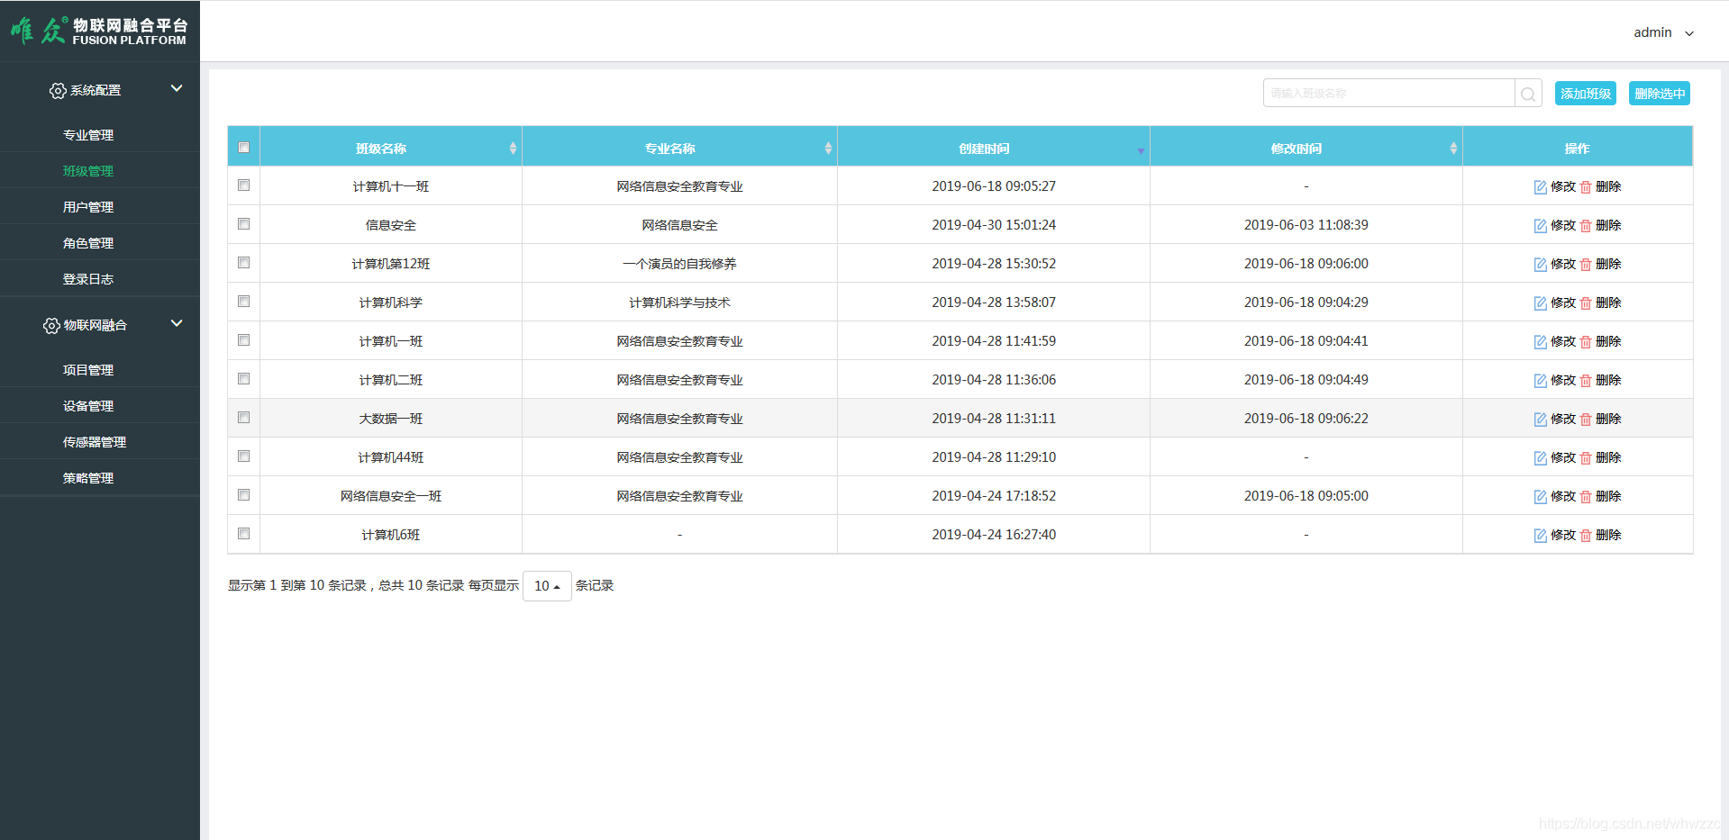Click the 2019-06-03 11:08:39 modified time
Viewport: 1729px width, 840px height.
coord(1306,225)
